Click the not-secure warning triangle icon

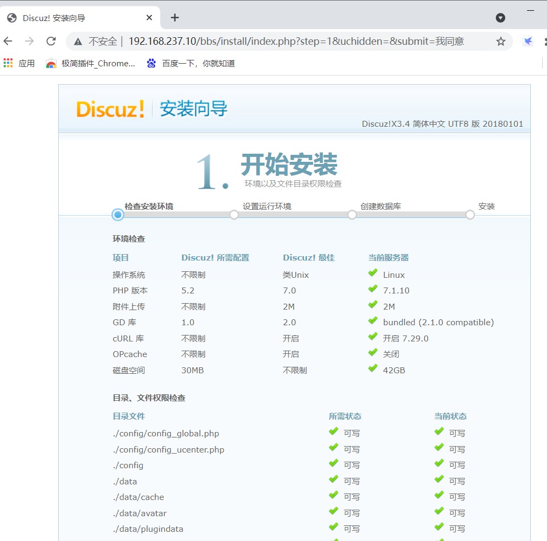click(78, 42)
